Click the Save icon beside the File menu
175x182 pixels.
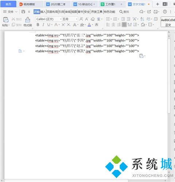tap(23, 12)
